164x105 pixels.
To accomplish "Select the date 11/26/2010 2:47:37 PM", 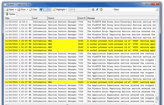I will pyautogui.click(x=18, y=95).
